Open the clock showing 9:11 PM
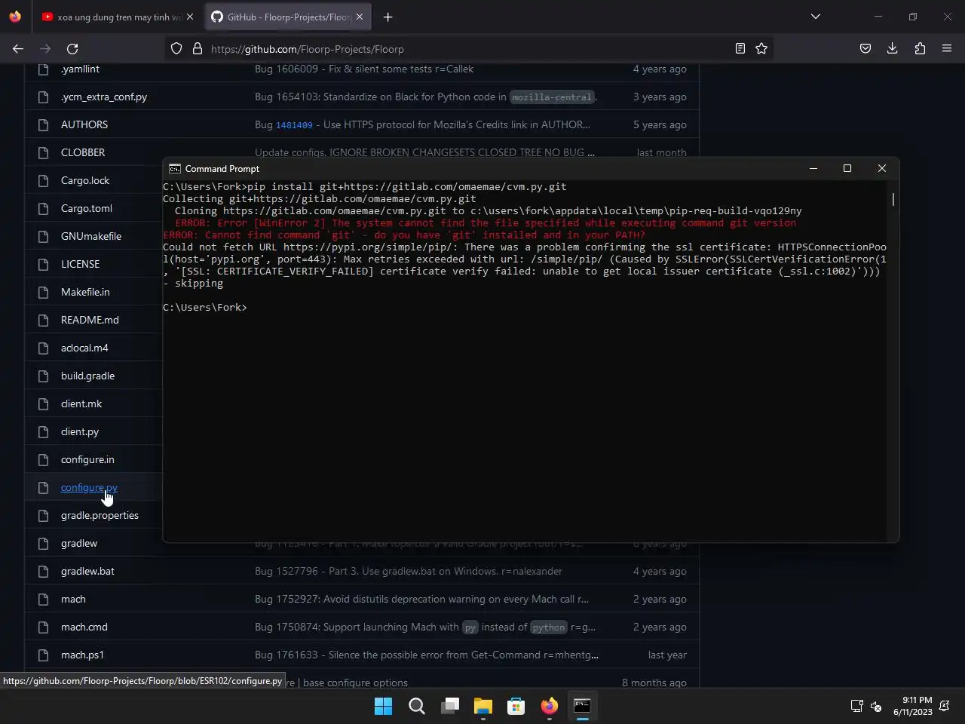965x724 pixels. coord(913,706)
